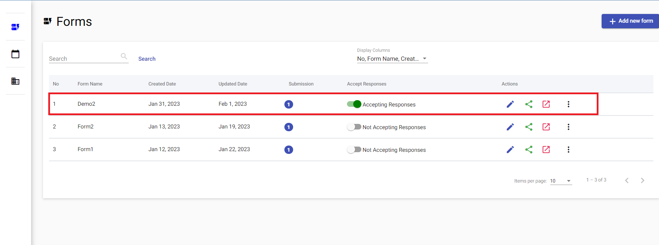Screen dimensions: 659x245
Task: Click the No column header
Action: pyautogui.click(x=56, y=84)
